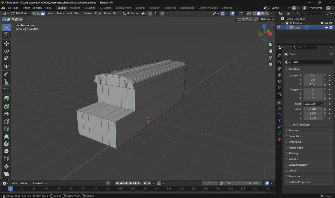The height and width of the screenshot is (198, 335).
Task: Click the Scale Y value field
Action: pos(313,113)
